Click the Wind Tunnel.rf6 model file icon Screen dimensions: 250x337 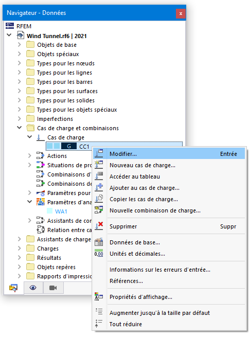point(21,36)
